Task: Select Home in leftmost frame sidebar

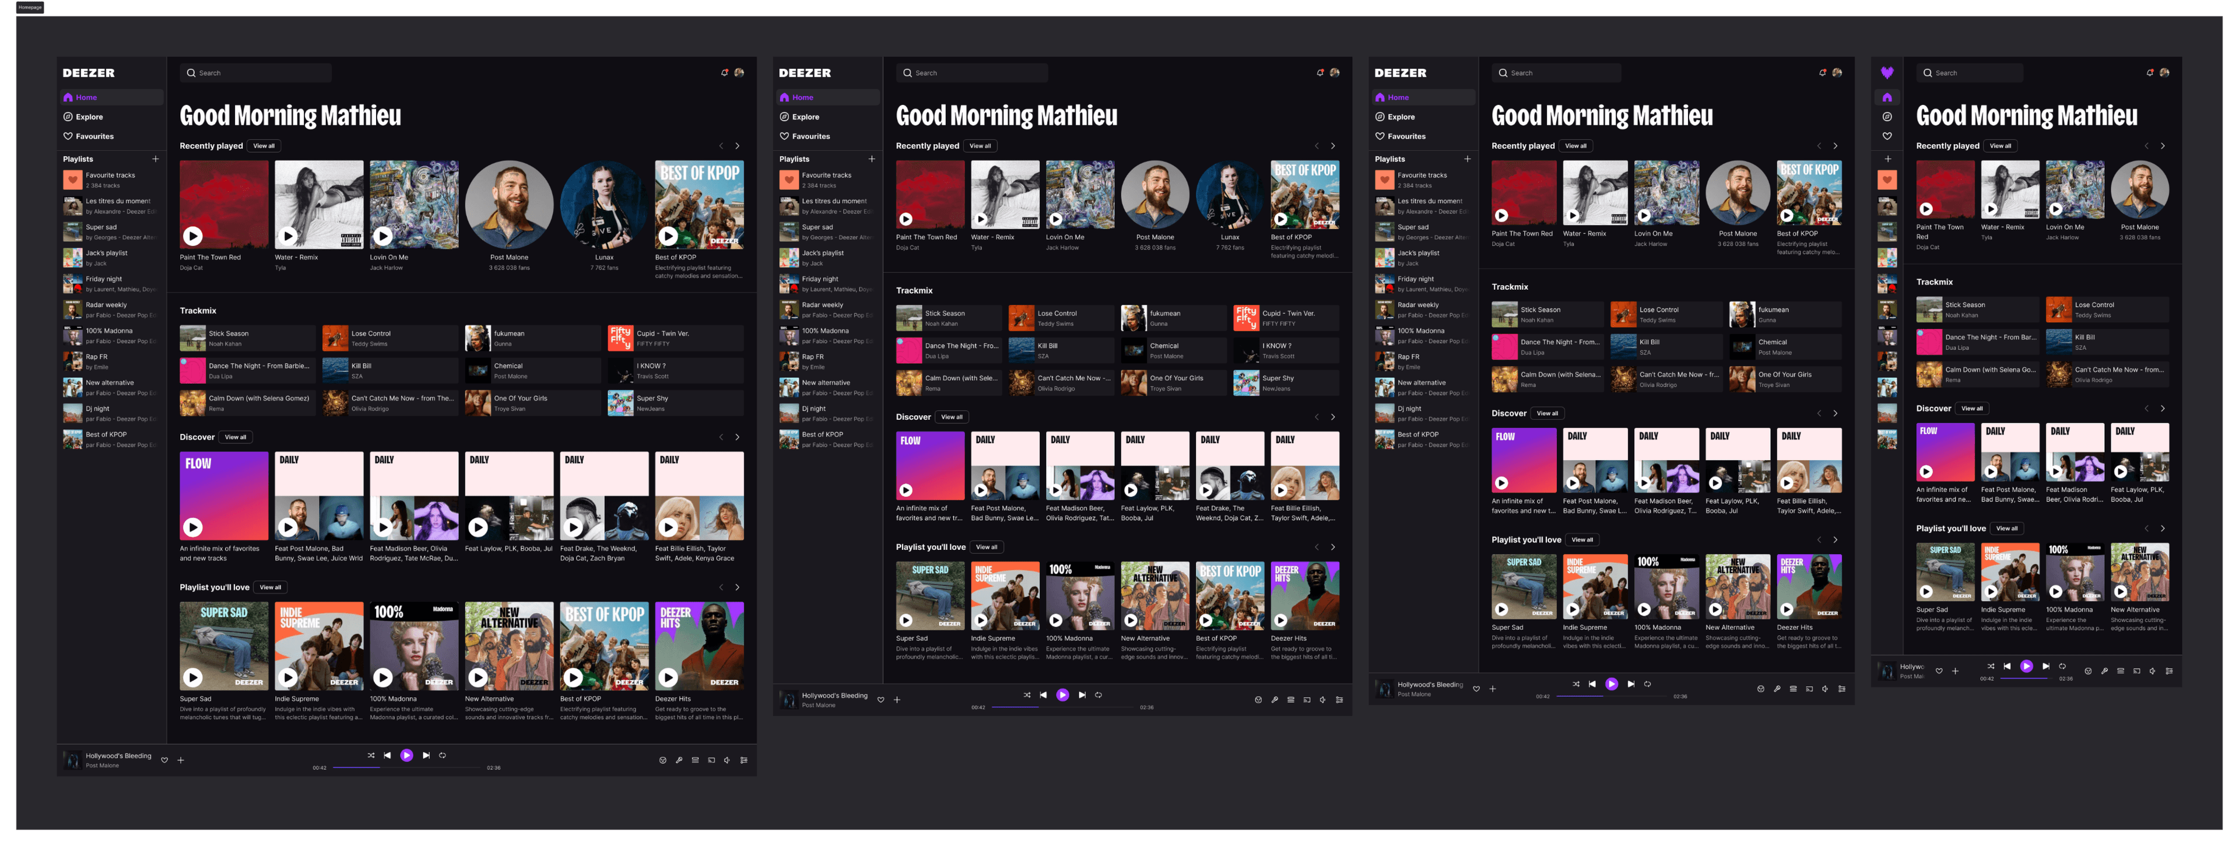Action: click(x=111, y=97)
